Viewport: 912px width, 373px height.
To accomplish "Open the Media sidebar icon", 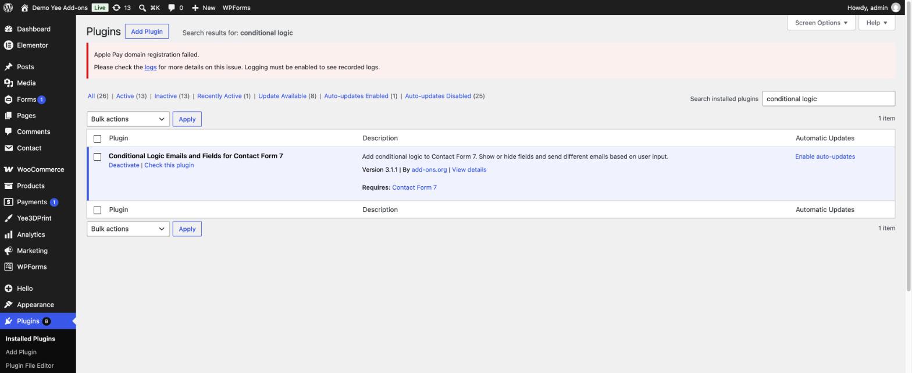I will [x=8, y=83].
